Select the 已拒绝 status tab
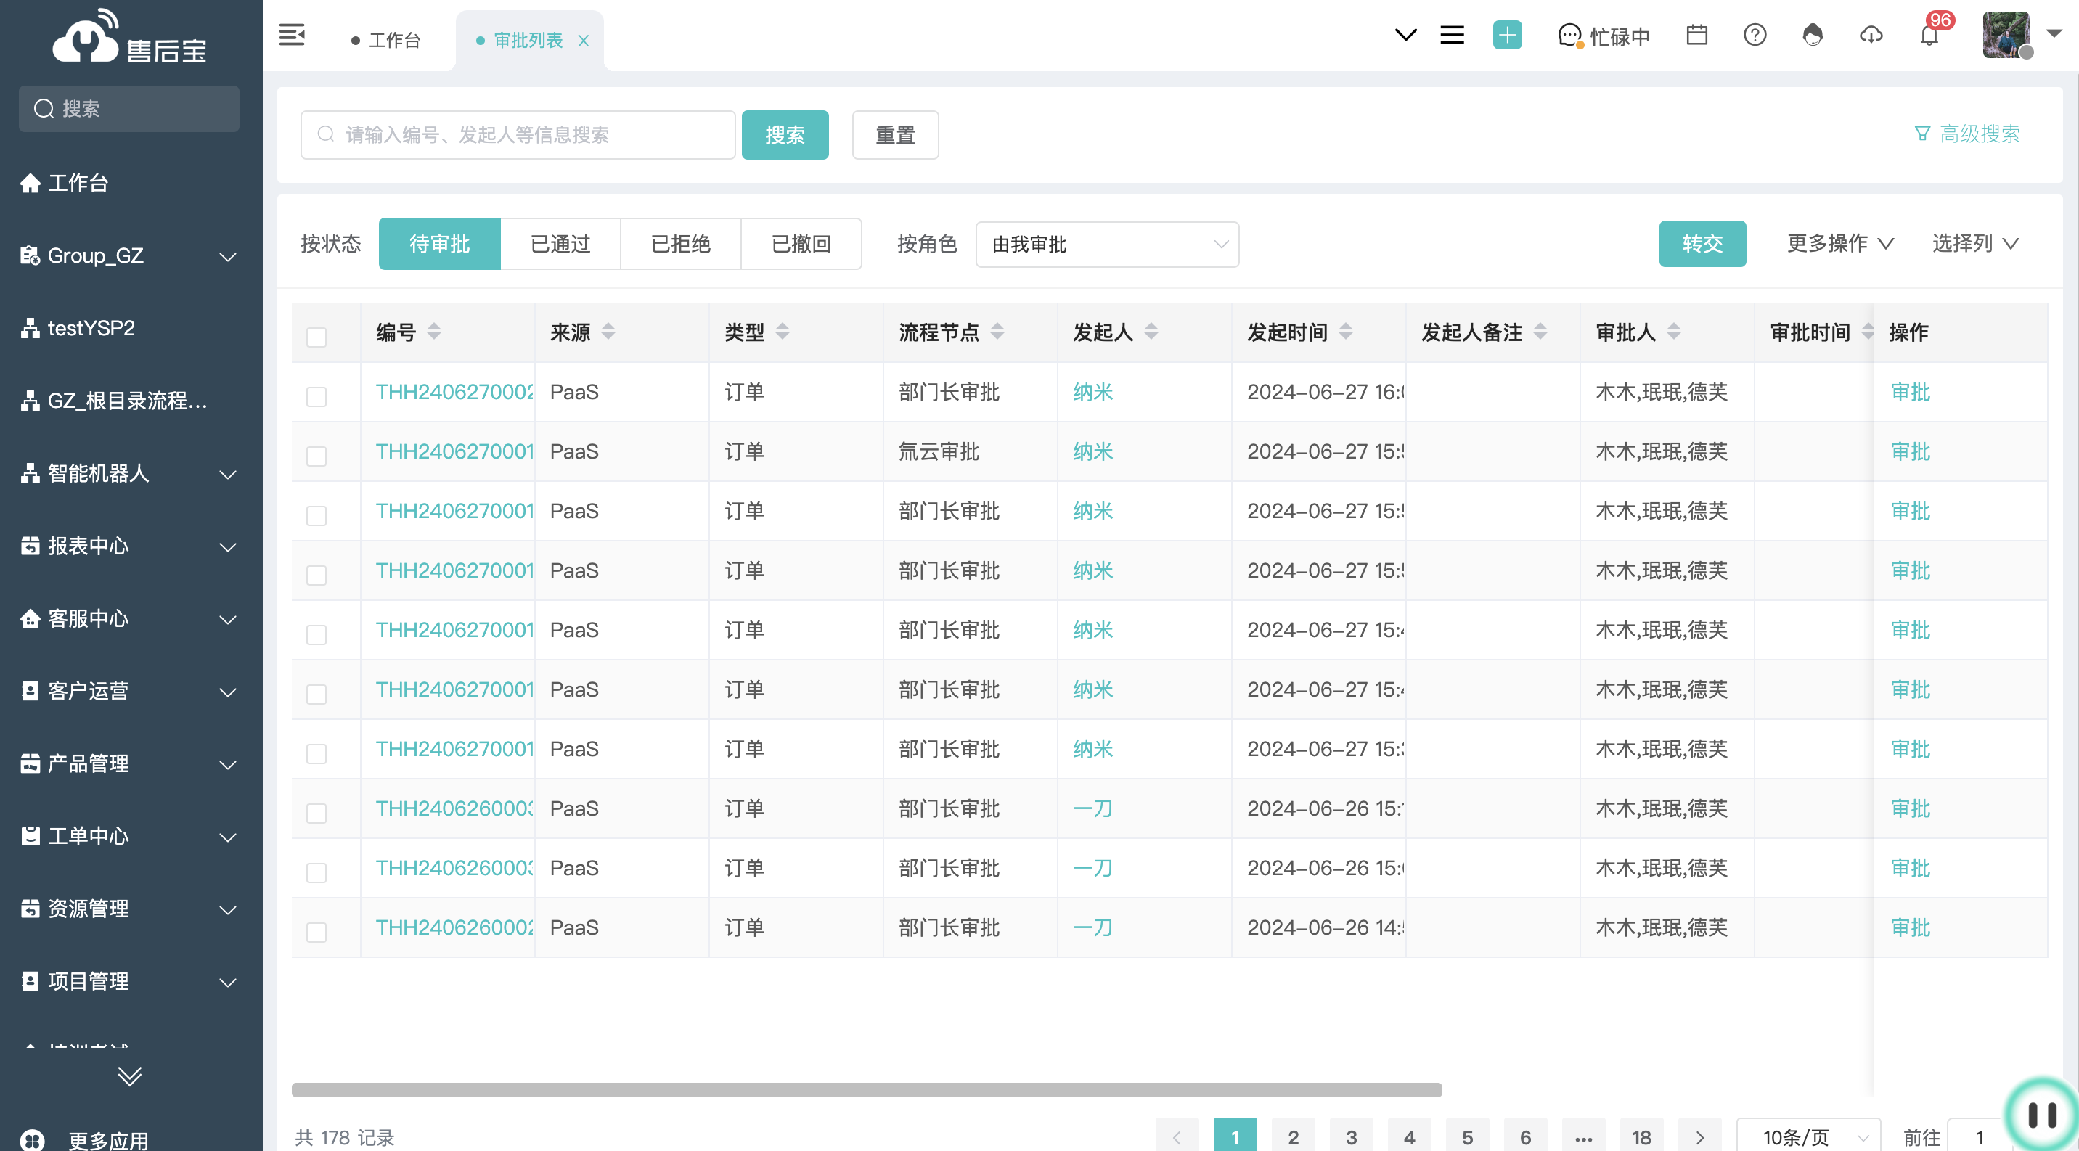 (x=680, y=244)
